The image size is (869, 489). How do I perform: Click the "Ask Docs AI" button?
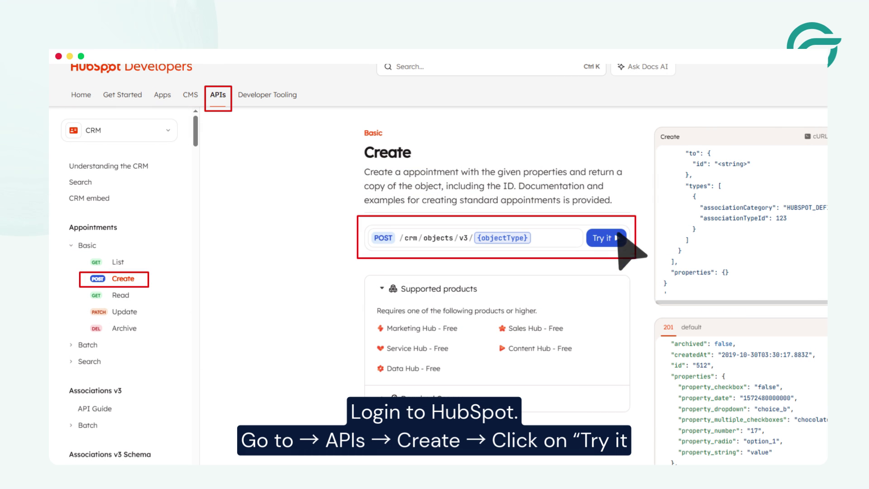[x=643, y=67]
